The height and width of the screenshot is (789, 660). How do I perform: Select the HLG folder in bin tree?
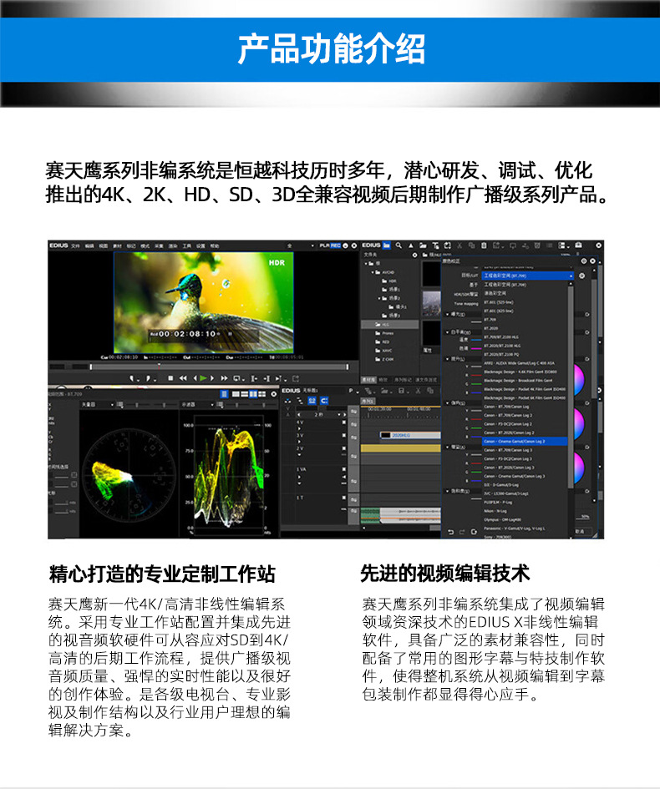click(389, 325)
